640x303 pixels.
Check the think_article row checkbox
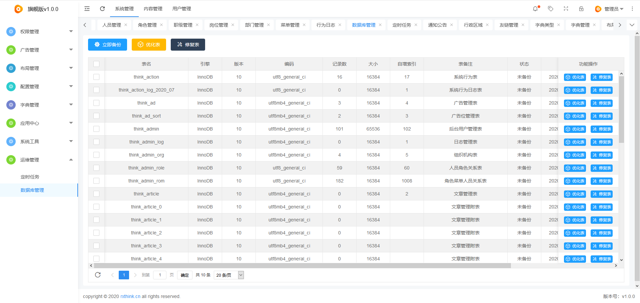pos(96,194)
